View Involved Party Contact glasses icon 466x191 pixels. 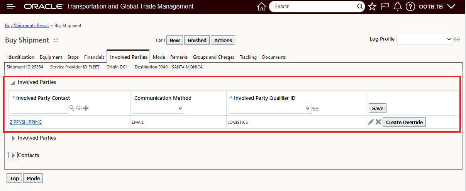point(79,109)
